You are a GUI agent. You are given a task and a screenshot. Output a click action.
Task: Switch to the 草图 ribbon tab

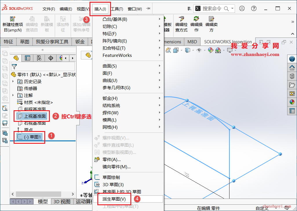[x=25, y=42]
